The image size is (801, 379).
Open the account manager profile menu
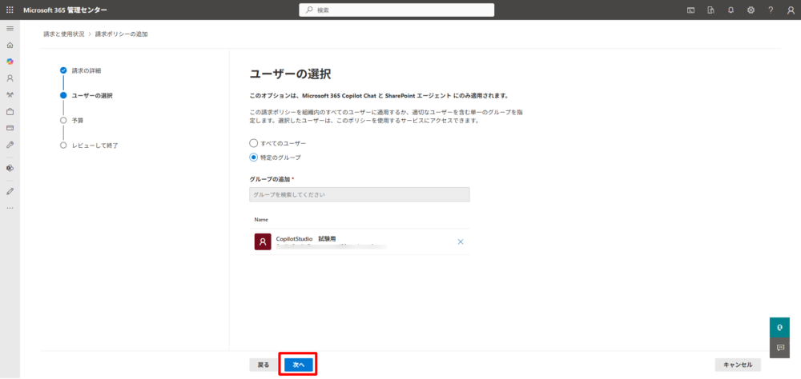[791, 10]
